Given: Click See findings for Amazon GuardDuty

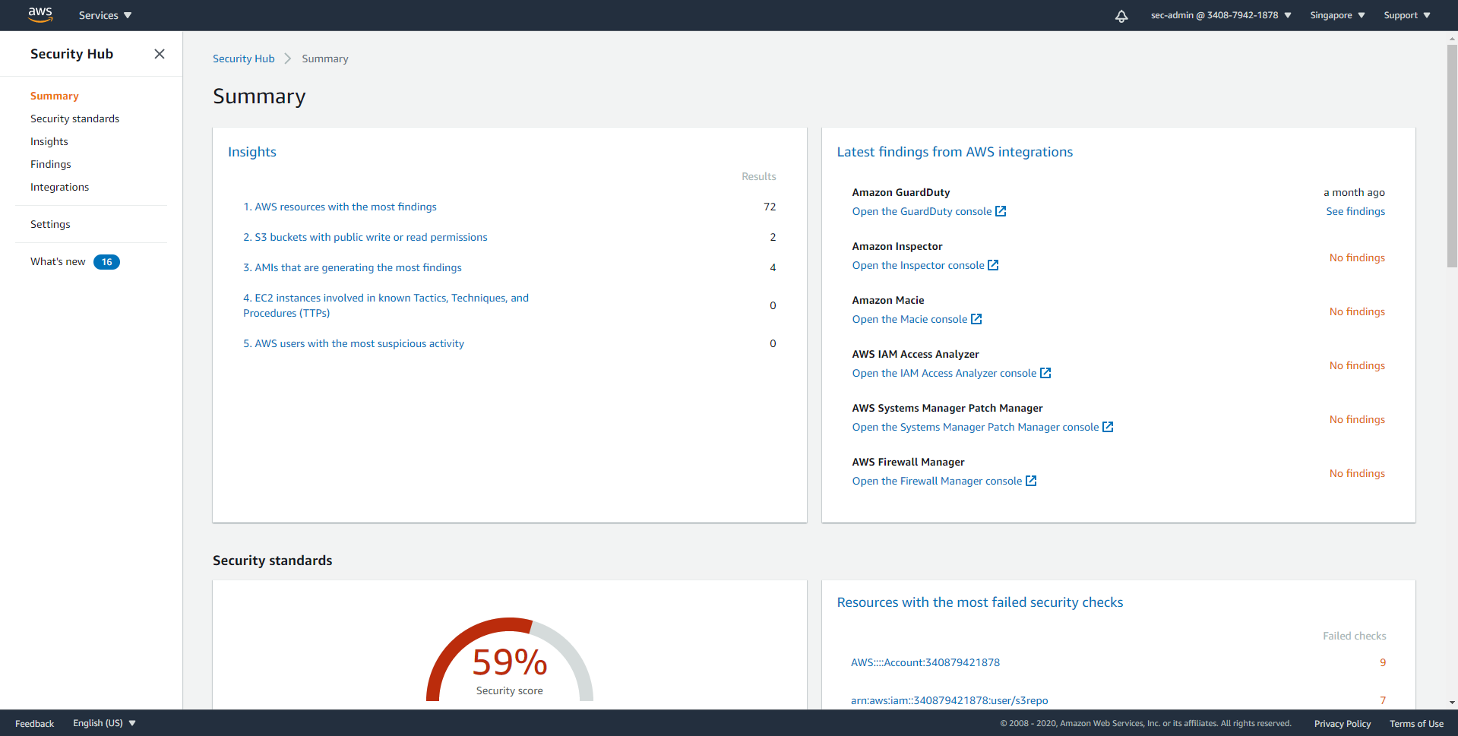Looking at the screenshot, I should [1355, 211].
